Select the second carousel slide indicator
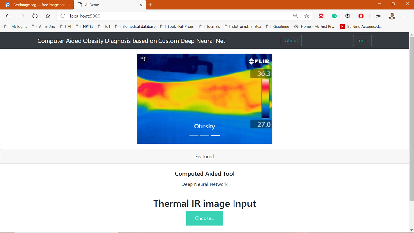This screenshot has height=233, width=414. coord(204,136)
